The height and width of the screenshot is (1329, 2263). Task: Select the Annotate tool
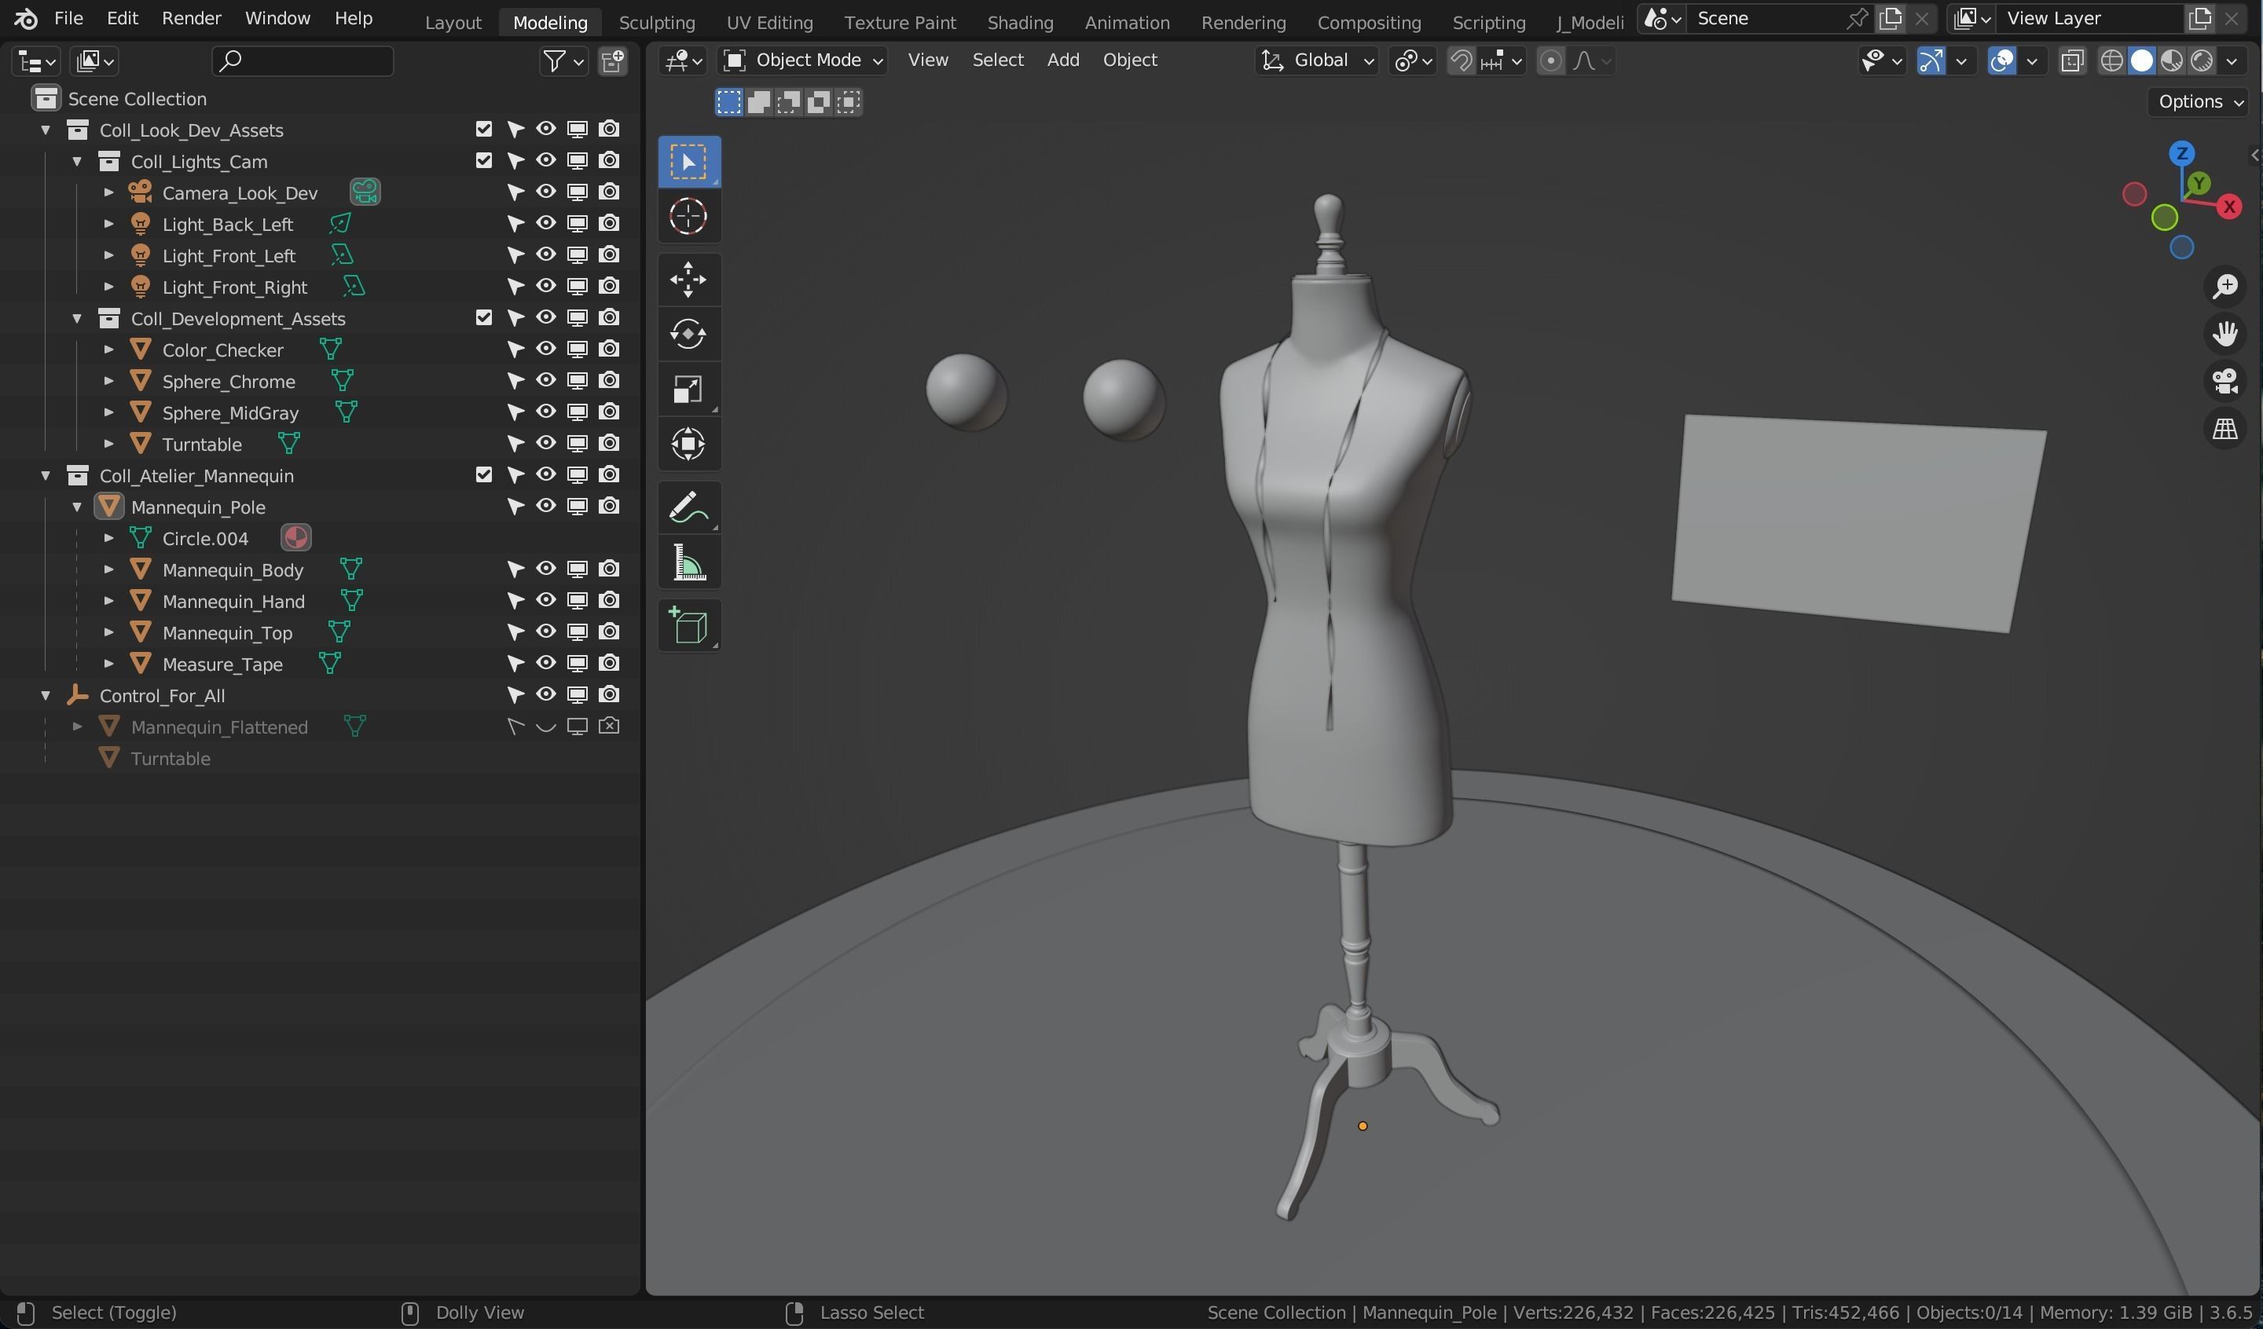coord(689,507)
